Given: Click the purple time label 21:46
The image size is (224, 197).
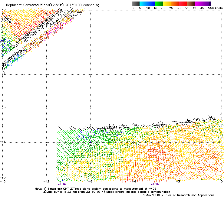Looking at the screenshot, I should tap(155, 184).
